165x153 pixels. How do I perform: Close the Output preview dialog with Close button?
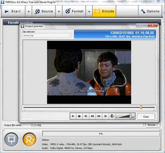pyautogui.click(x=146, y=117)
